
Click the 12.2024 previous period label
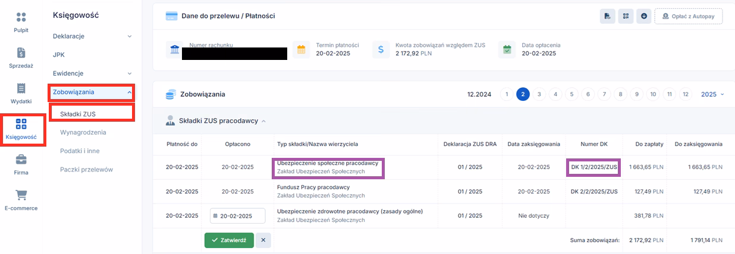pyautogui.click(x=479, y=94)
